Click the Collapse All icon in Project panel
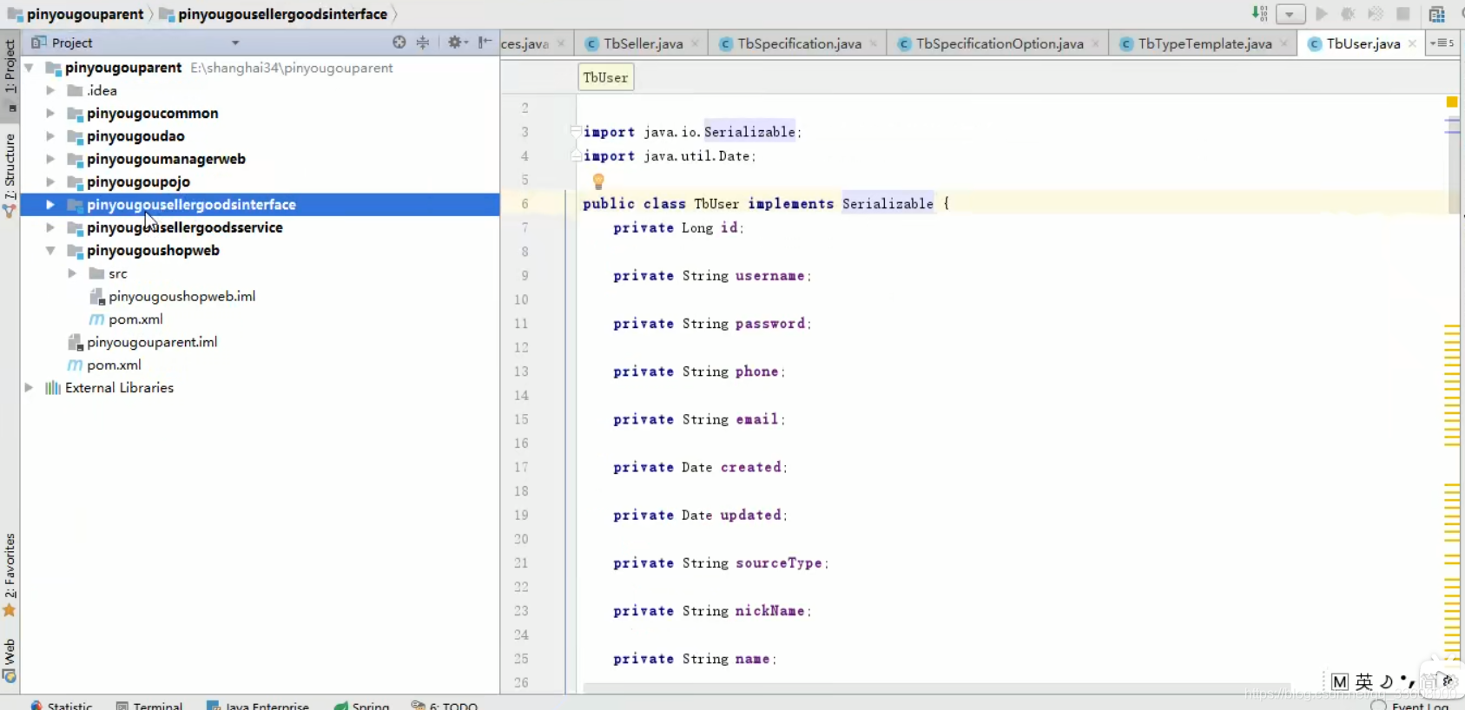The width and height of the screenshot is (1465, 710). point(423,42)
